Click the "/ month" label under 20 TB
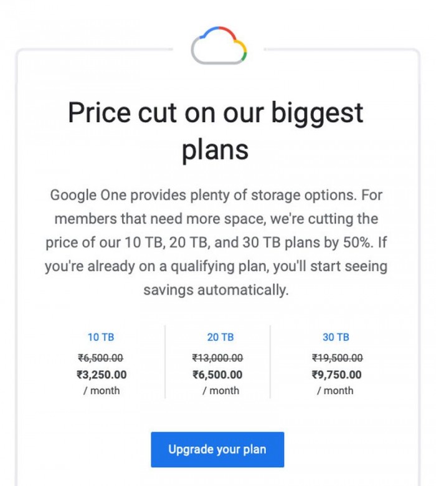 point(220,391)
